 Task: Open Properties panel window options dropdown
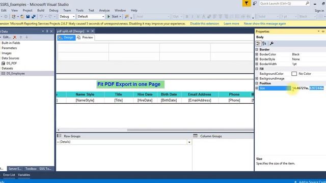click(x=318, y=32)
